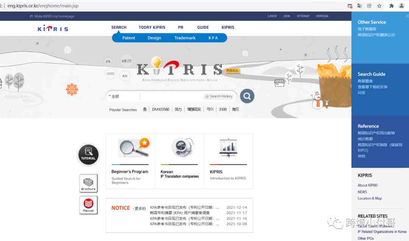Image resolution: width=409 pixels, height=241 pixels.
Task: Click the LOGIN link
Action: click(x=272, y=16)
